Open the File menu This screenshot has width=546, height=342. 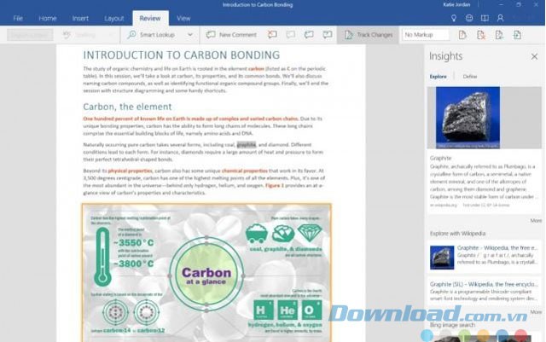[x=18, y=17]
